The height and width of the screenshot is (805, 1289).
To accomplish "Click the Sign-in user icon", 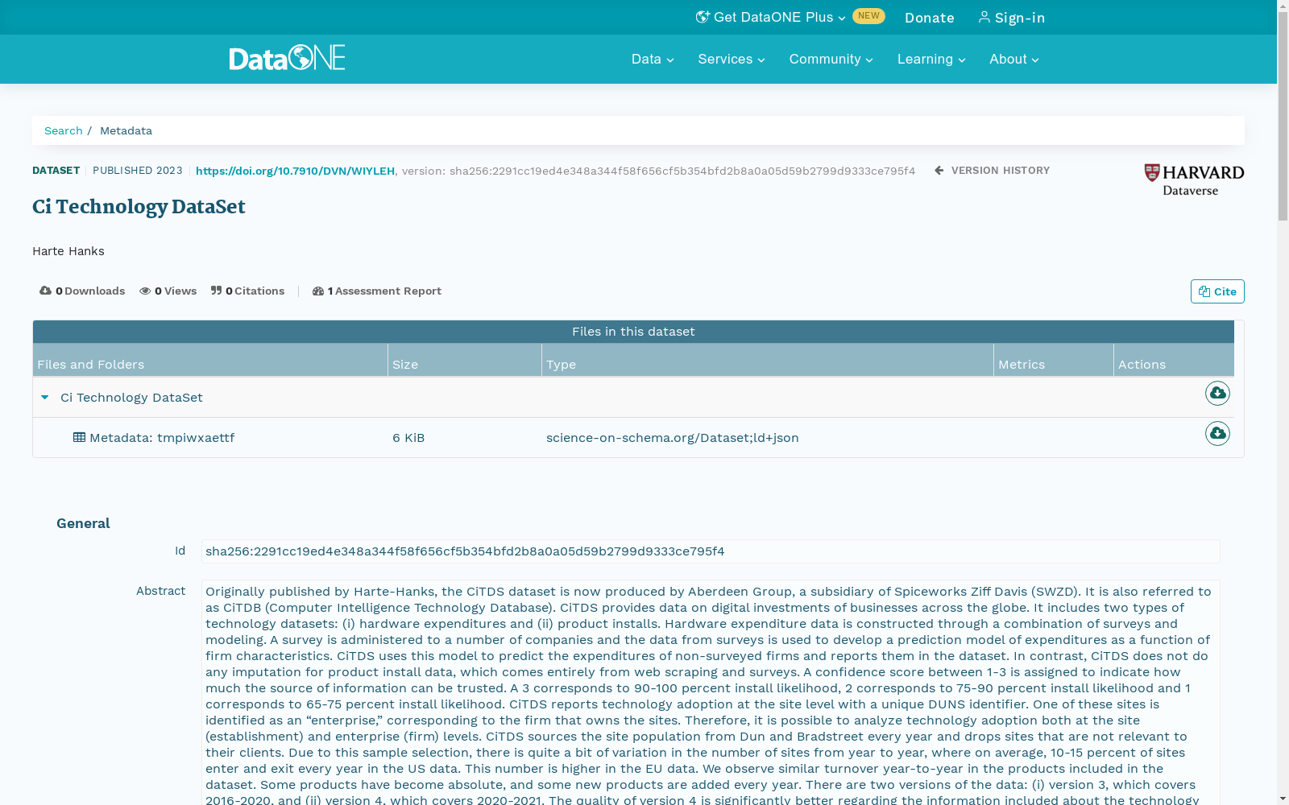I will [984, 17].
